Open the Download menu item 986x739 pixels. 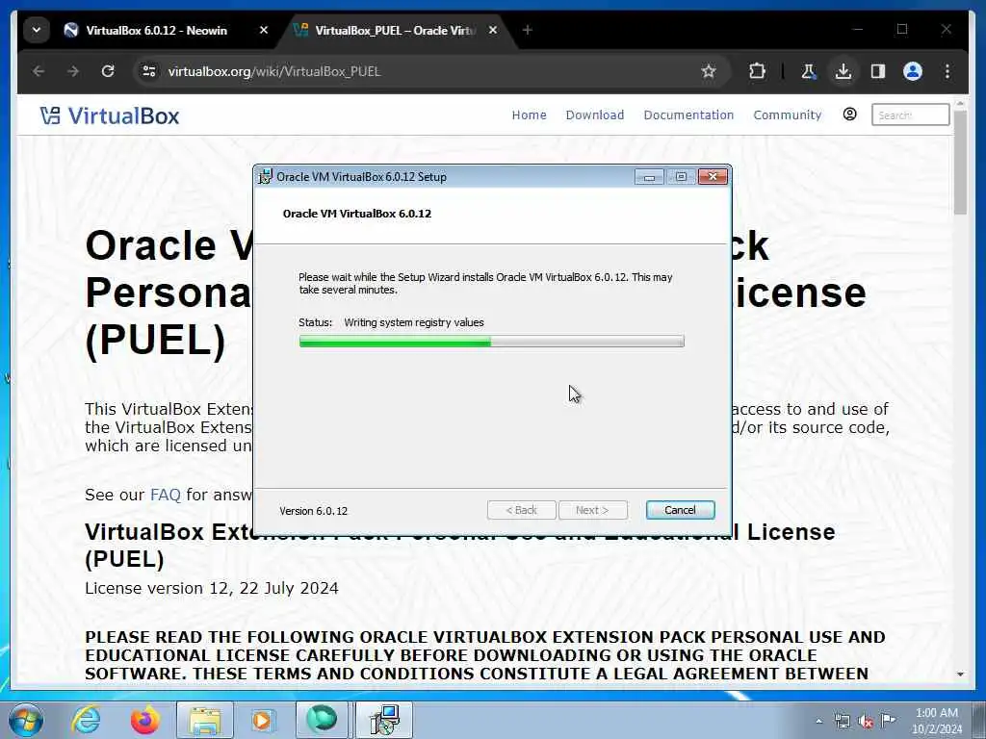(595, 115)
